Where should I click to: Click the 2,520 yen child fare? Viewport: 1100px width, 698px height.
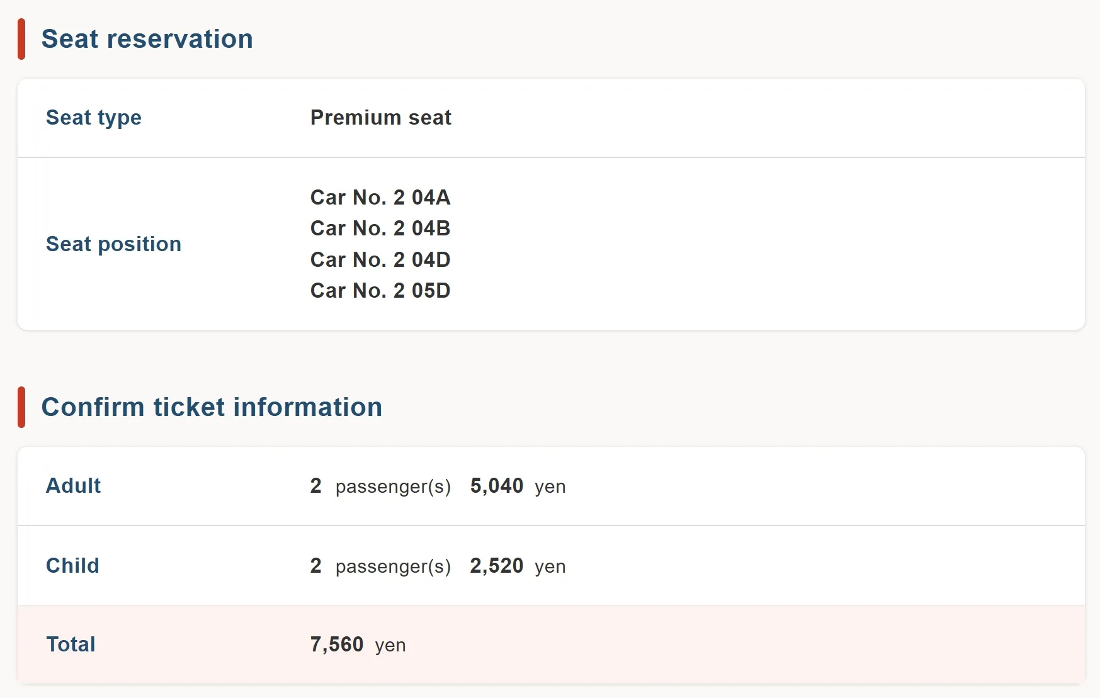(497, 566)
